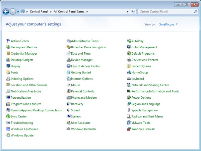
Task: Expand the address bar history dropdown arrow
Action: [127, 12]
